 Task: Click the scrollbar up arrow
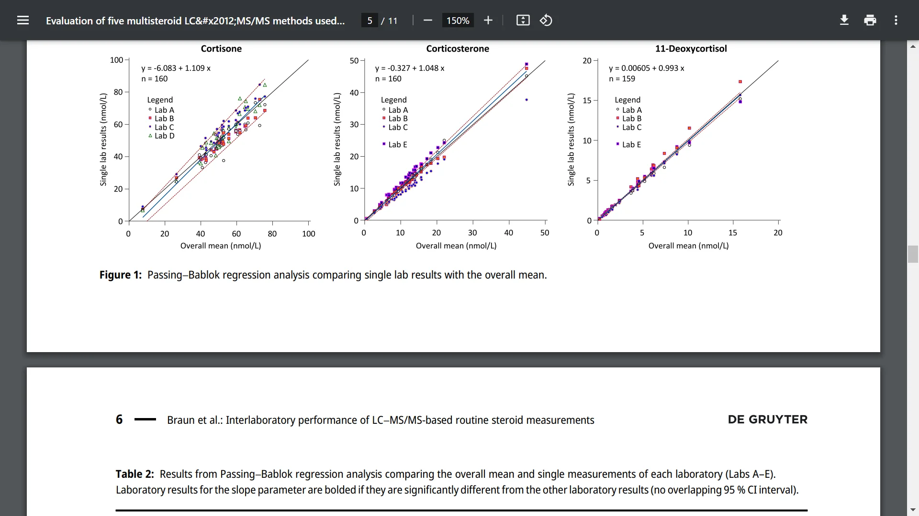point(913,46)
